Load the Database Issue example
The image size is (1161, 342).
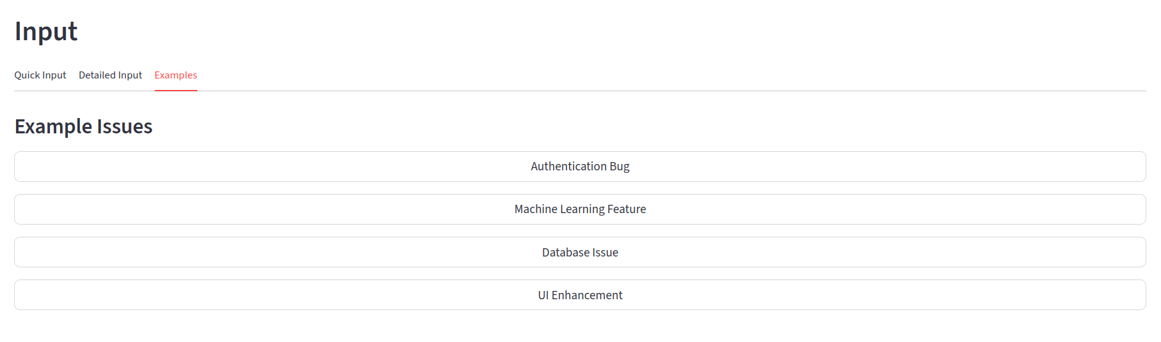coord(580,252)
